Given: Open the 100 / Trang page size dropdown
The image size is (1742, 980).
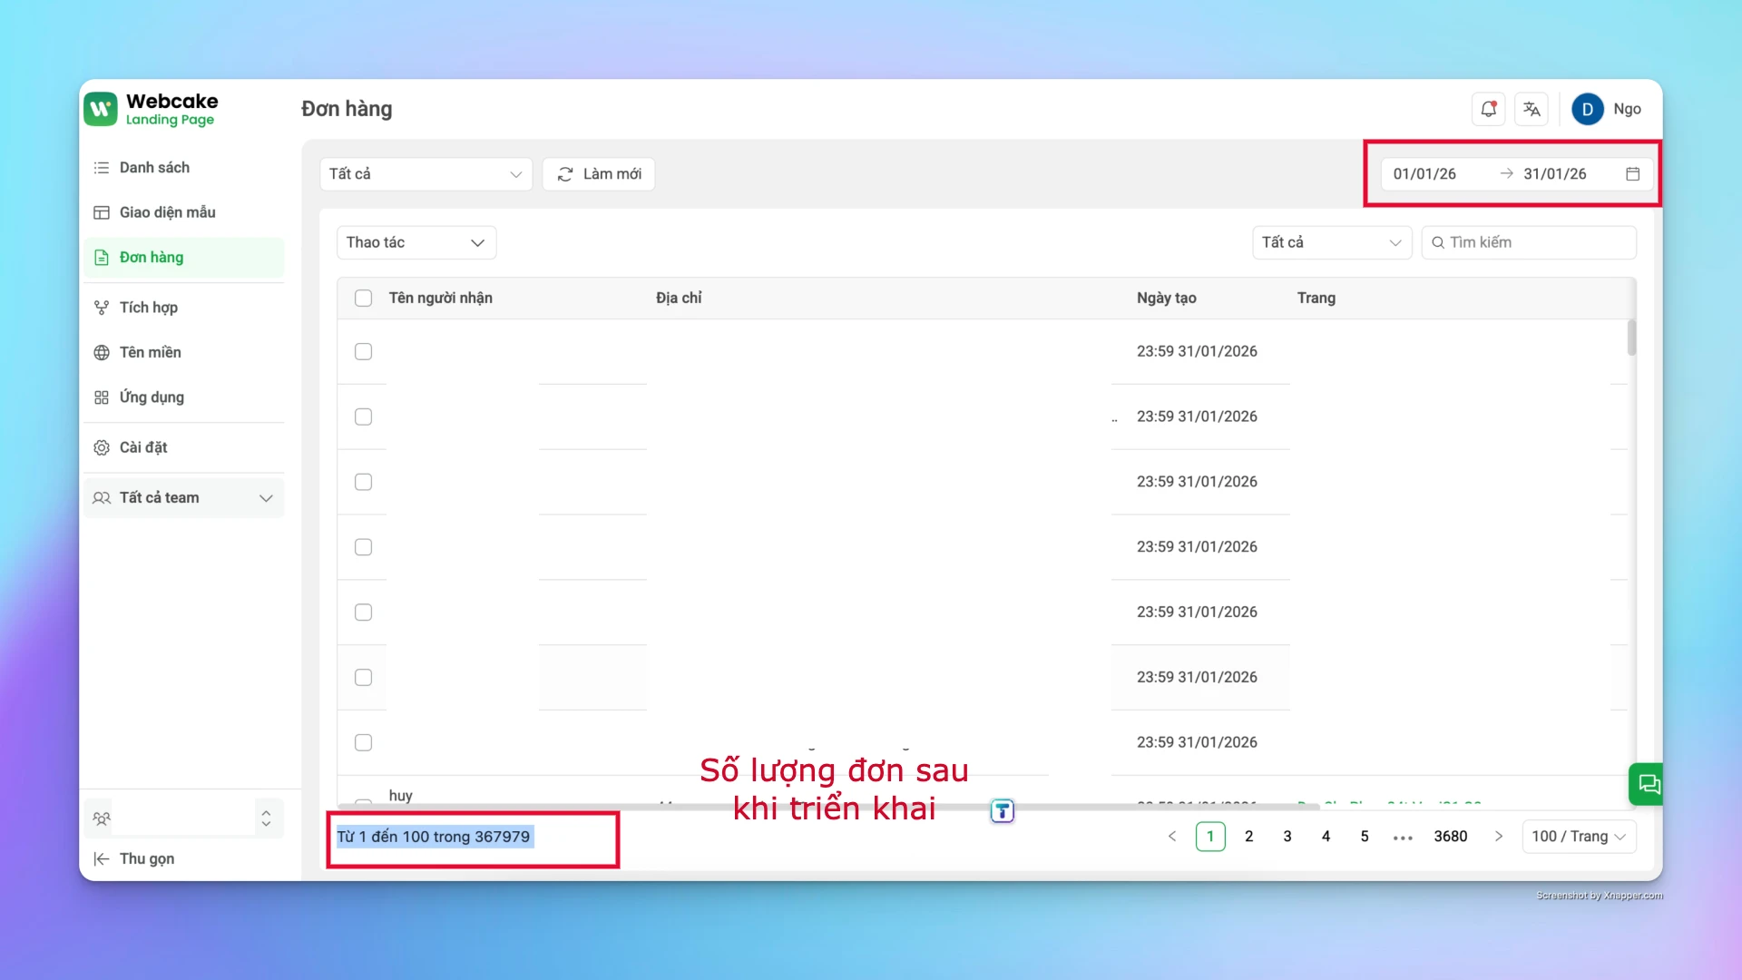Looking at the screenshot, I should pos(1579,836).
